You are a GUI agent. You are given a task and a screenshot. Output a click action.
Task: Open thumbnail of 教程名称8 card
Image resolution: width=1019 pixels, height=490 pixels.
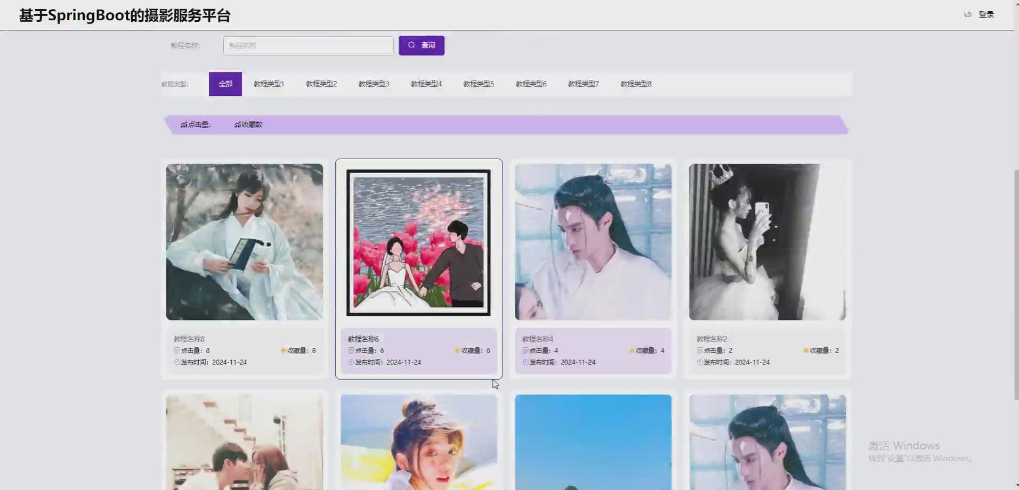pyautogui.click(x=245, y=242)
